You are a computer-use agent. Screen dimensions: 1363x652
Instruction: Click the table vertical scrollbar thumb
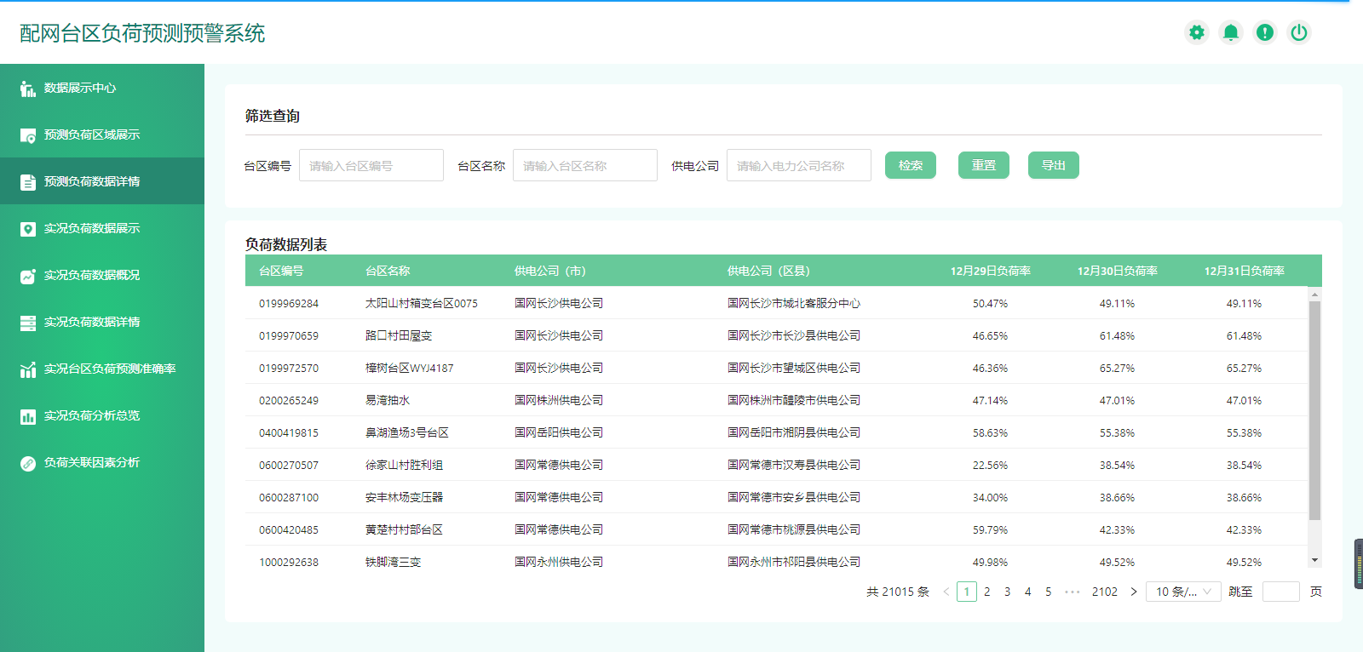(1315, 410)
